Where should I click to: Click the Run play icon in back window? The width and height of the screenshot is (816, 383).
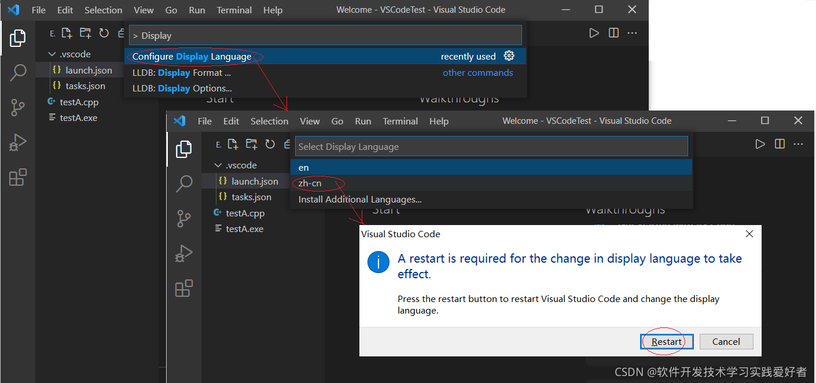(x=594, y=33)
